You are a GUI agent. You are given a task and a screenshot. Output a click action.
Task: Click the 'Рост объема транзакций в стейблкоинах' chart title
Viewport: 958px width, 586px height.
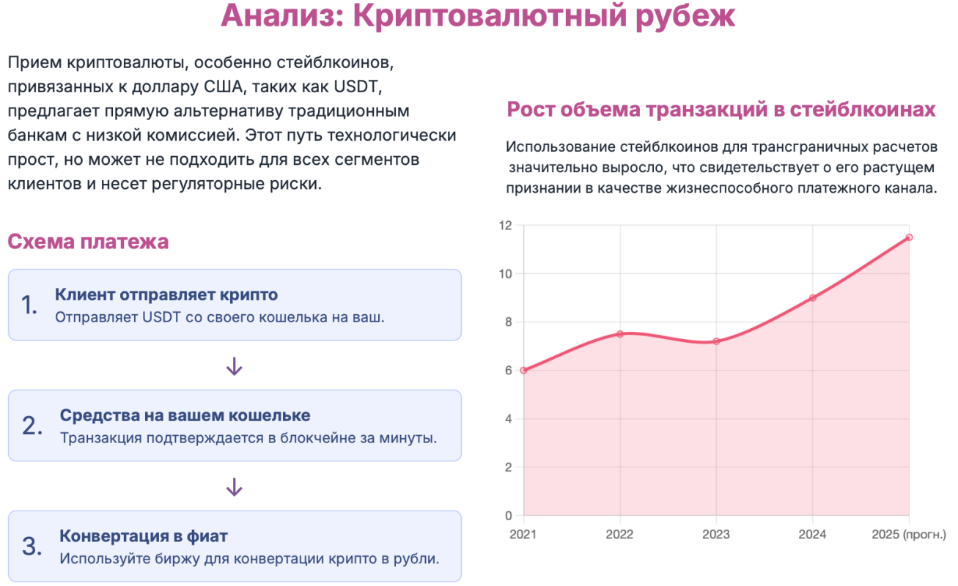tap(721, 110)
